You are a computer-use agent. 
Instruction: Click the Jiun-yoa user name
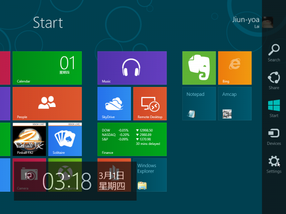(x=245, y=20)
